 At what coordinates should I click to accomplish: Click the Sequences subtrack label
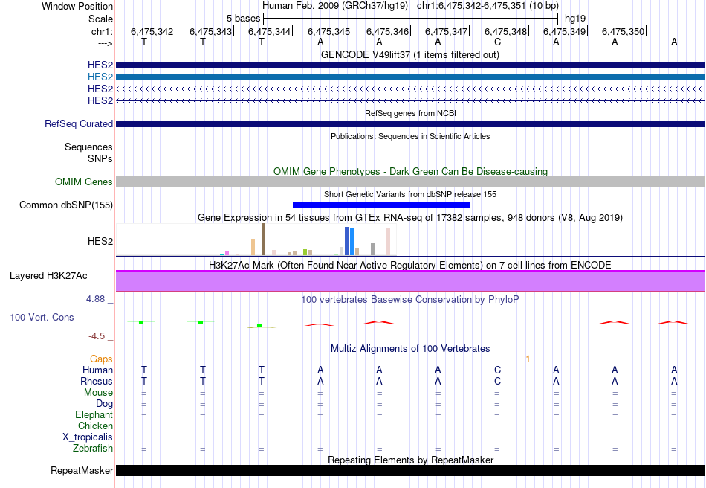pos(88,147)
